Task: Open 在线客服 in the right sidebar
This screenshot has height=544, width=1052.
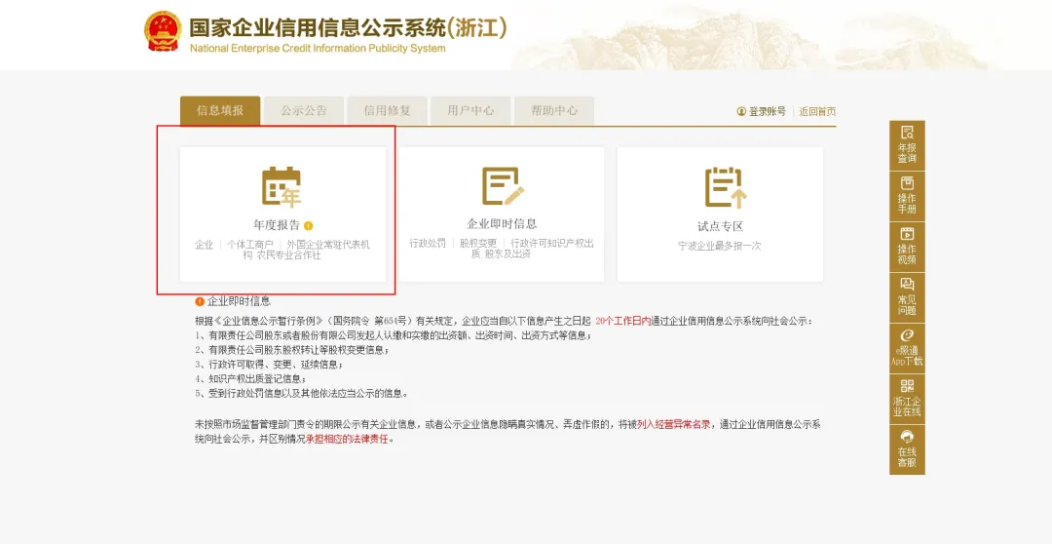Action: 907,449
